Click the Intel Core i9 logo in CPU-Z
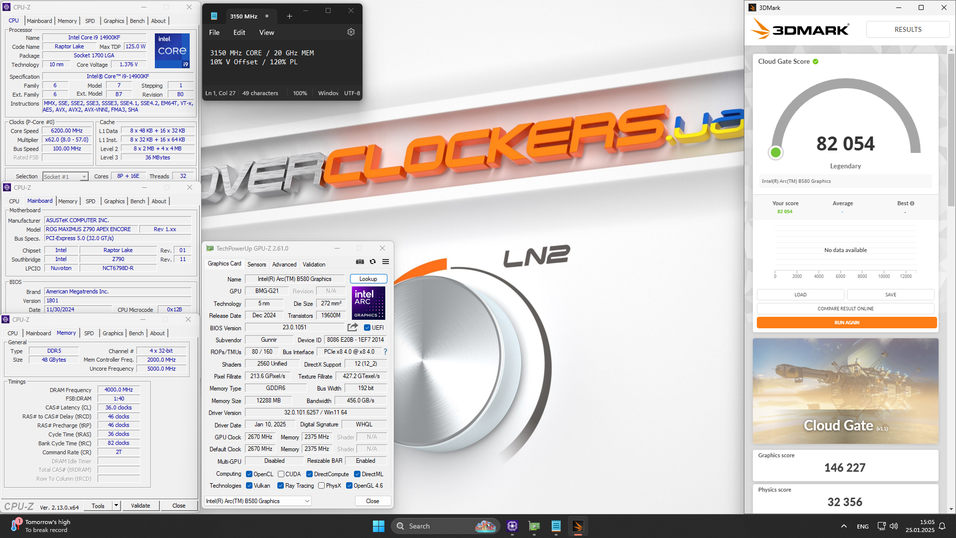 (172, 51)
